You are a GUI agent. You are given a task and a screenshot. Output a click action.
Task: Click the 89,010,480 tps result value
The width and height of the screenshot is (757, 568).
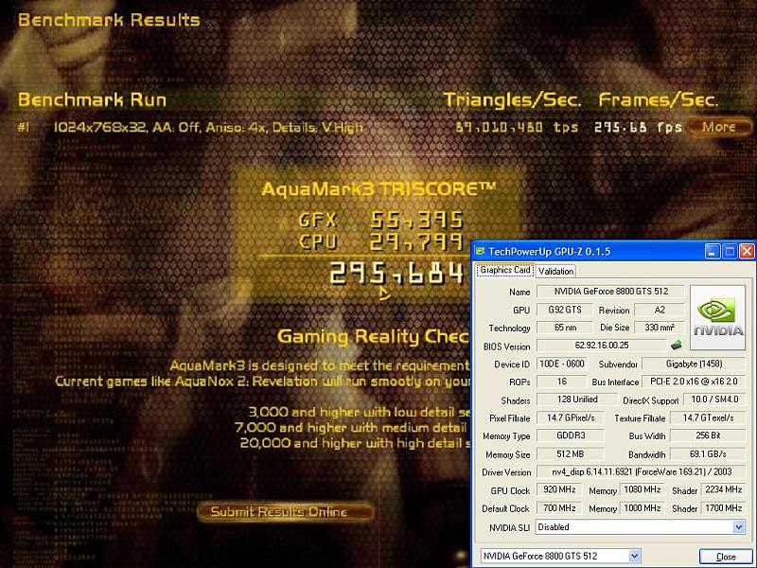(517, 128)
